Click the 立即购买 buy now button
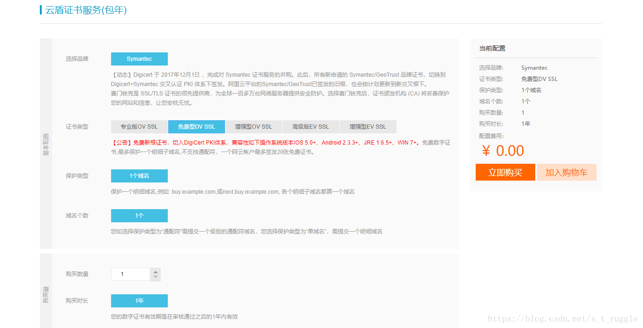The image size is (643, 328). tap(505, 172)
